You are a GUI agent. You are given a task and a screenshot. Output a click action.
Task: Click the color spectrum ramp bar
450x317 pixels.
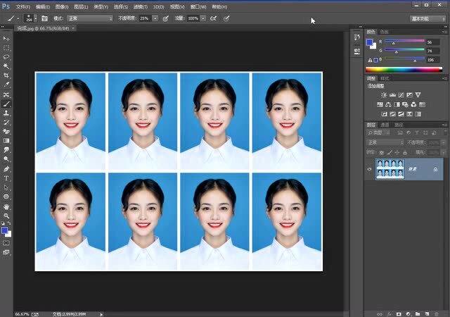(403, 70)
